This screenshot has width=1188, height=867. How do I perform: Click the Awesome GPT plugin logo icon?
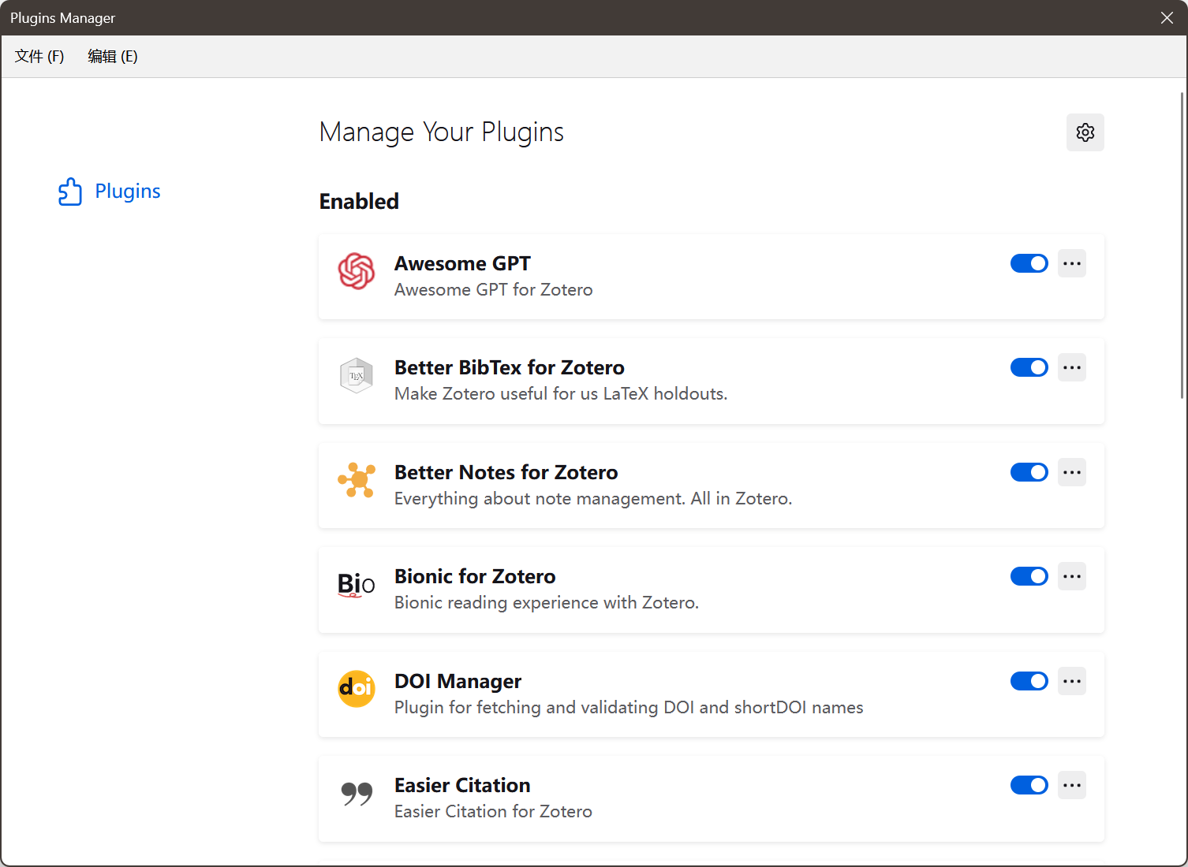click(x=357, y=271)
